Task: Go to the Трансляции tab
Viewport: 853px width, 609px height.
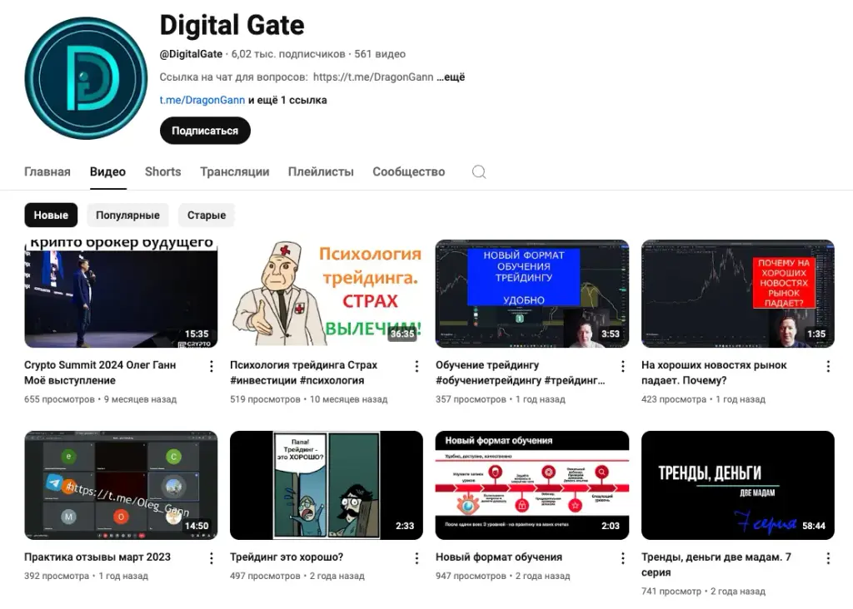Action: pyautogui.click(x=234, y=171)
